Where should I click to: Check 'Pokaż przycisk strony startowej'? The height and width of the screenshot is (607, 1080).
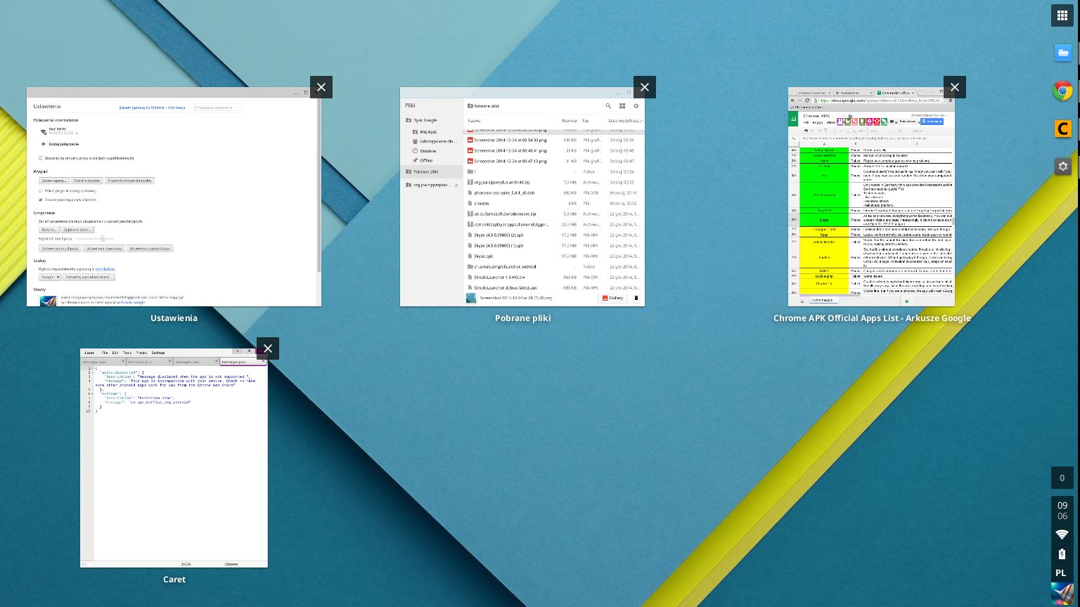(x=41, y=190)
